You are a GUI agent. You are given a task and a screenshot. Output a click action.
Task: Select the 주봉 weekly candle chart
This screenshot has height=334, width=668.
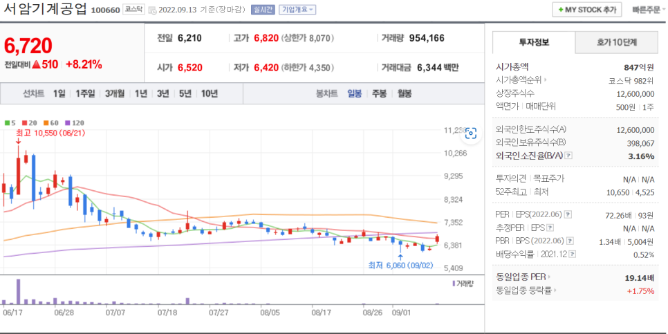click(379, 94)
